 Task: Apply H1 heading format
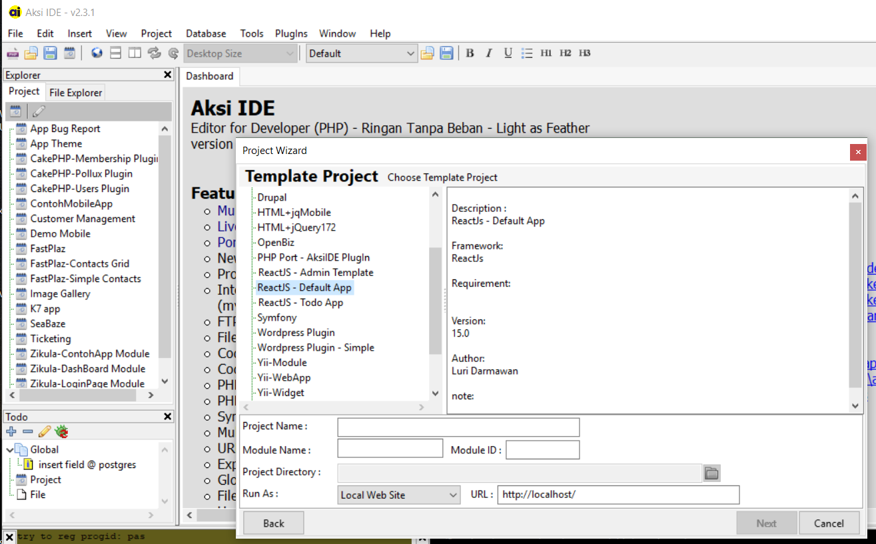pyautogui.click(x=546, y=53)
